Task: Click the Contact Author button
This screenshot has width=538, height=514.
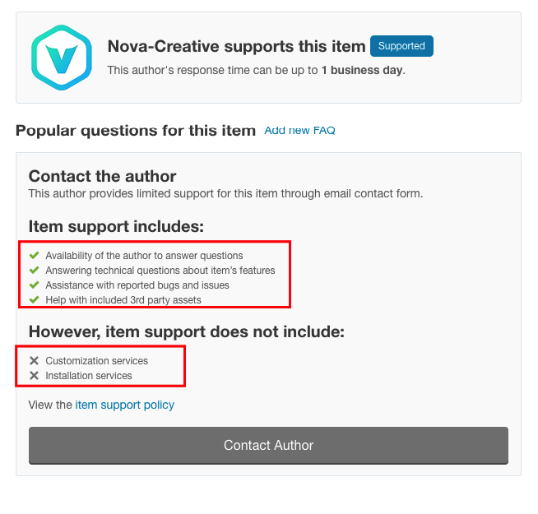Action: [x=268, y=446]
